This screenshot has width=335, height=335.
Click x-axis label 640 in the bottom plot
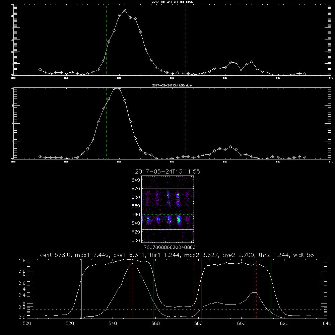(327, 324)
